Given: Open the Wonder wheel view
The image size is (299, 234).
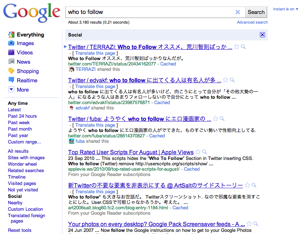Looking at the screenshot, I should coord(22,164).
